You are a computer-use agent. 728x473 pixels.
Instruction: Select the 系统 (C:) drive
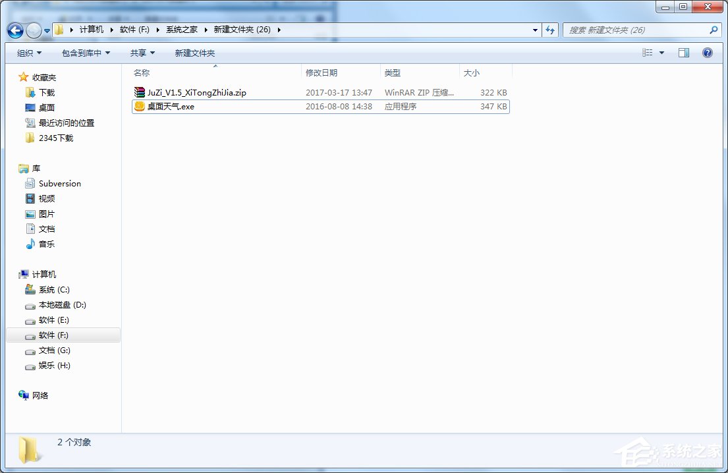[49, 289]
